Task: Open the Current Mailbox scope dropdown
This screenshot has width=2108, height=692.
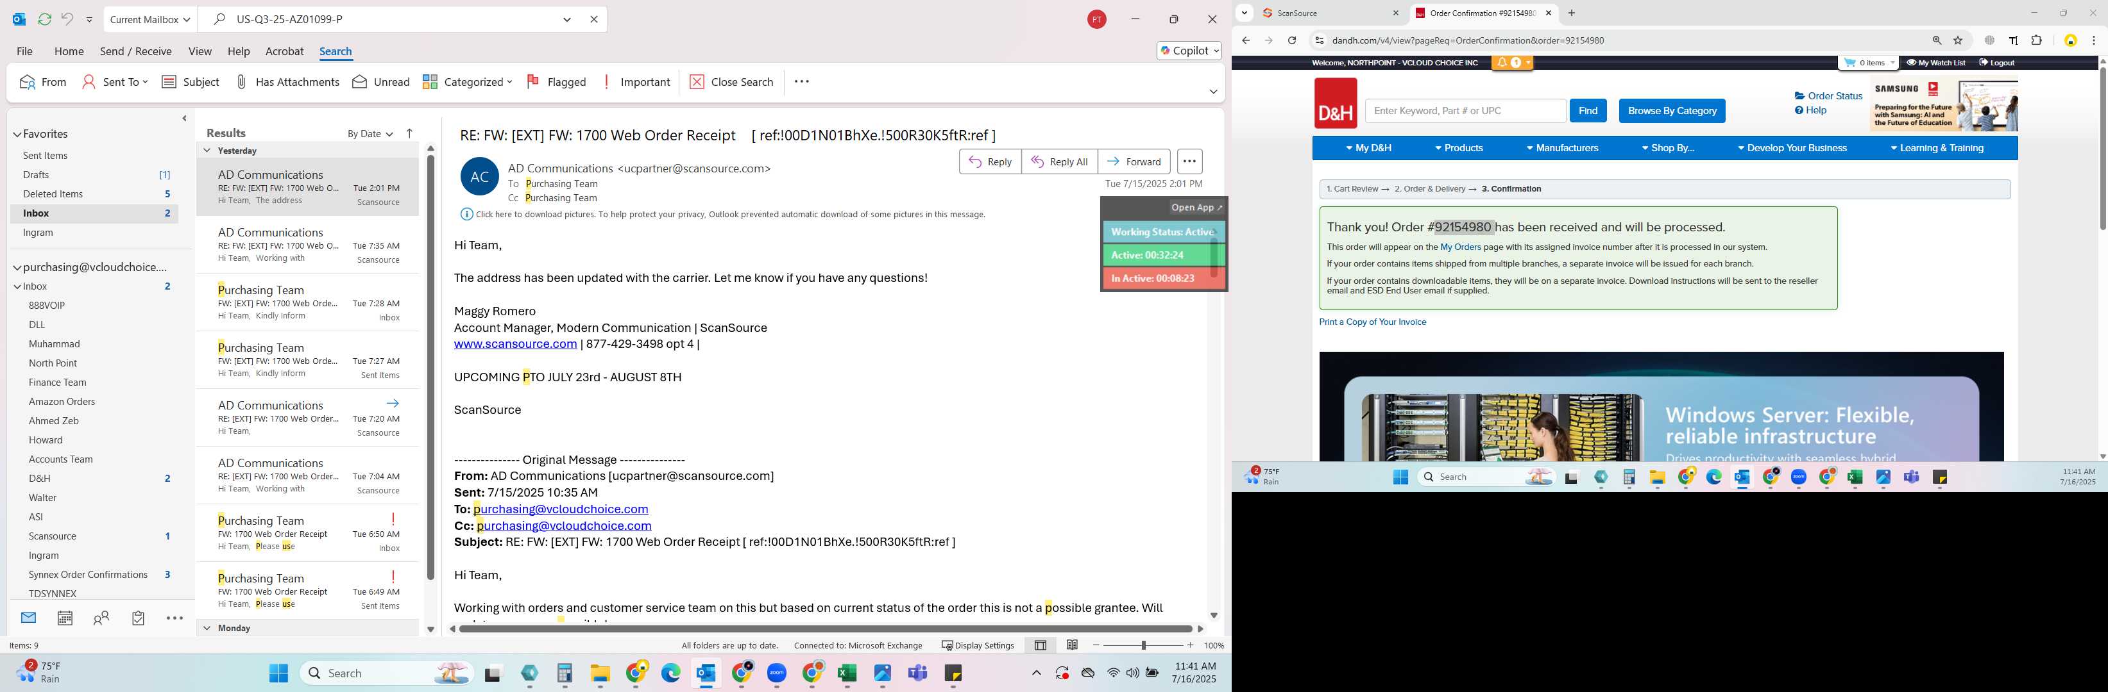Action: tap(151, 20)
